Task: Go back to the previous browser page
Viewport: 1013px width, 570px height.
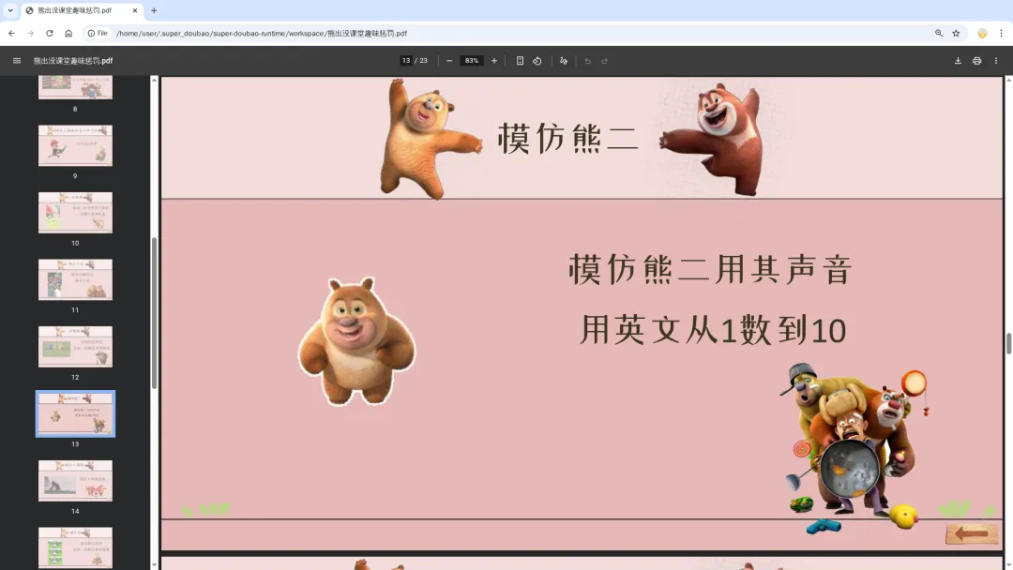Action: tap(11, 33)
